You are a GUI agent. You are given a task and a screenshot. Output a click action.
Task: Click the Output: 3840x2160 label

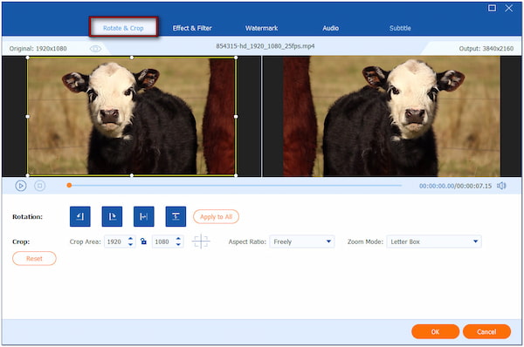click(486, 49)
